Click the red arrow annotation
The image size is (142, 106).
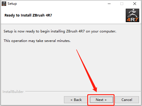click(87, 71)
